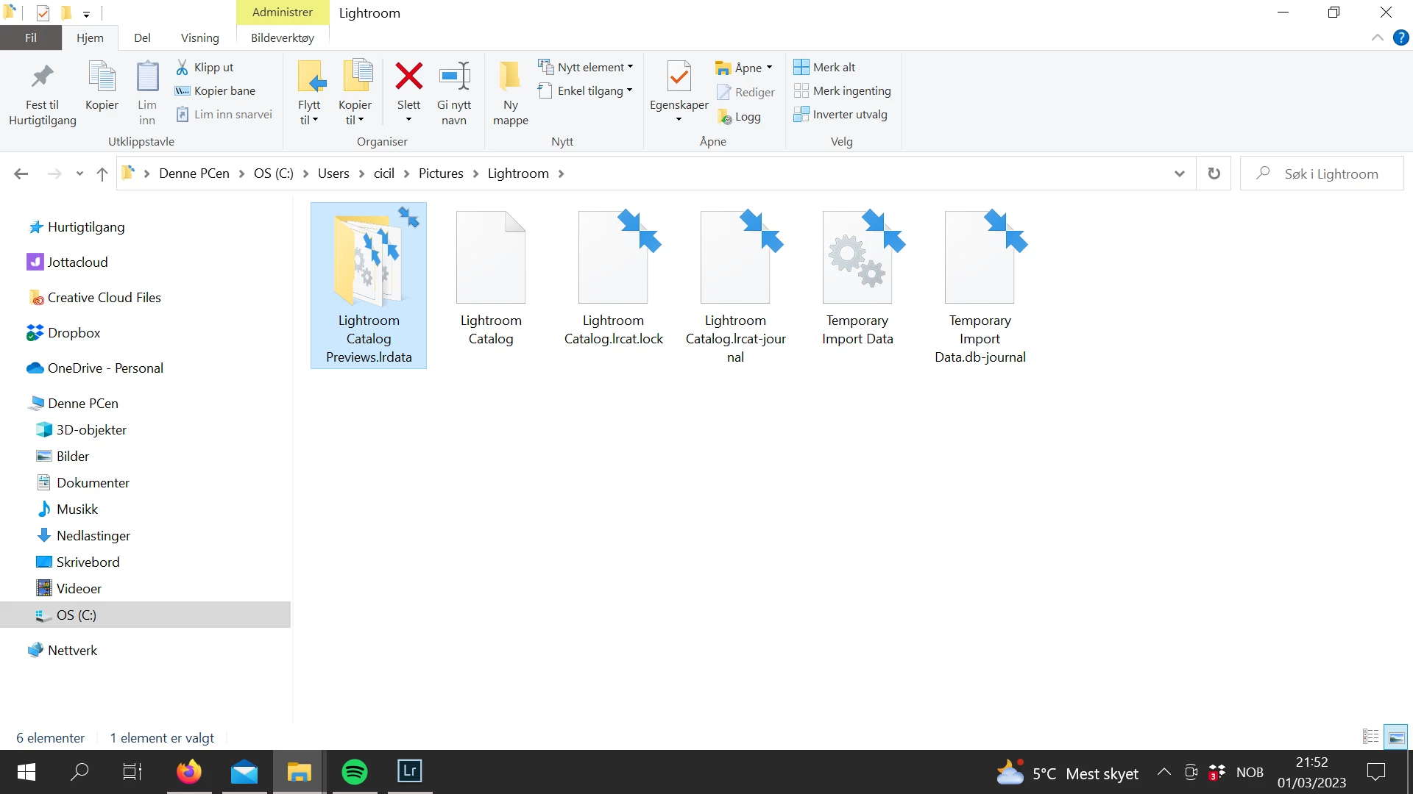Viewport: 1413px width, 794px height.
Task: Expand address bar history dropdown
Action: click(x=1180, y=174)
